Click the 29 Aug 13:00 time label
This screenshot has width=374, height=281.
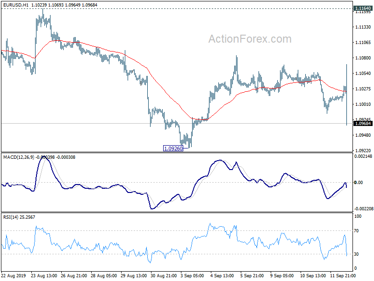click(x=134, y=276)
